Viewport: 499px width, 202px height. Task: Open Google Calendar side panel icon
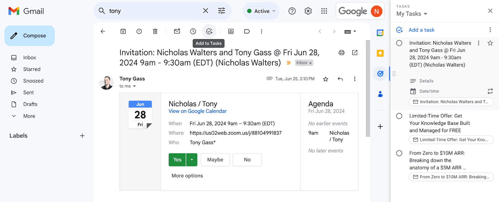380,33
